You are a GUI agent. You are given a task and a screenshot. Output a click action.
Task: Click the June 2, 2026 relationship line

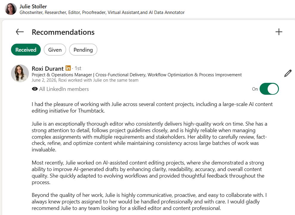click(x=85, y=80)
